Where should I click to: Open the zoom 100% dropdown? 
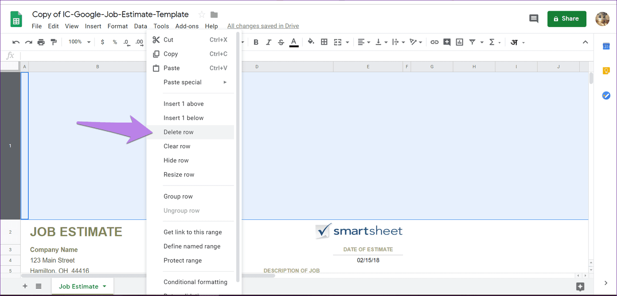coord(79,42)
